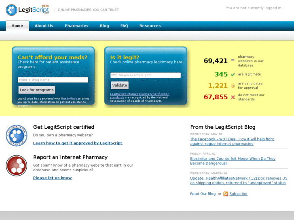The image size is (294, 220).
Task: Click 'are candidates for approval' label
Action: (x=250, y=86)
